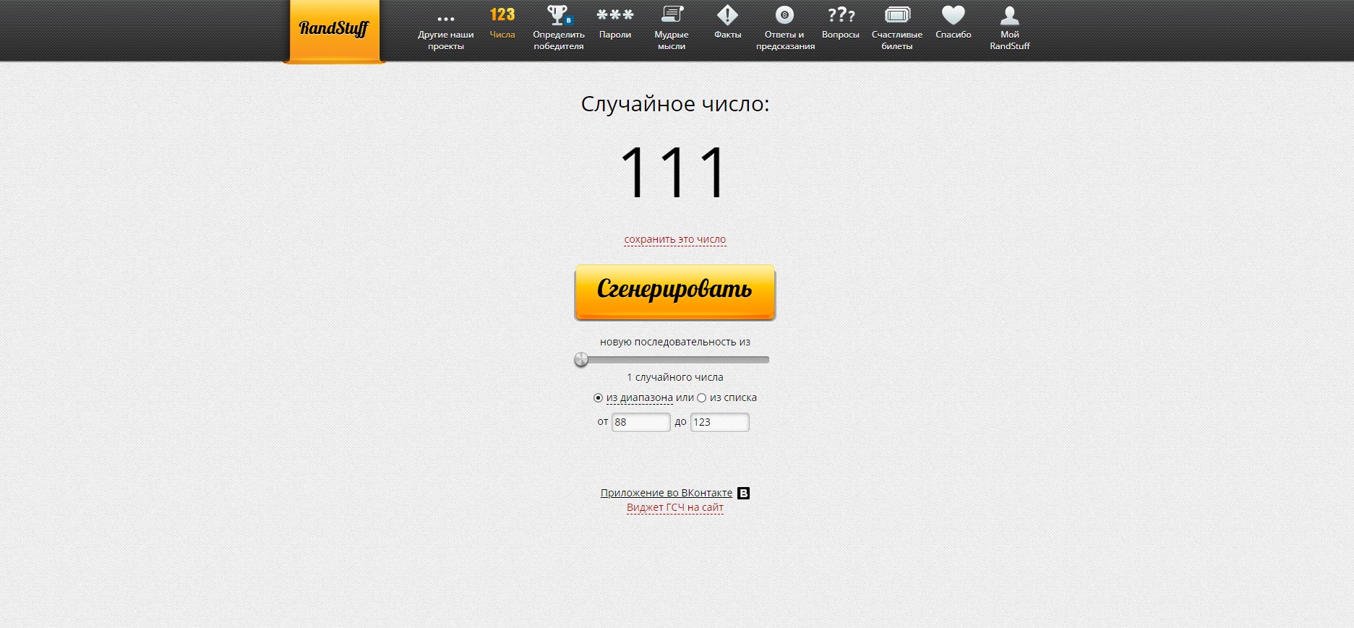Click the heart thanks icon
This screenshot has width=1354, height=628.
tap(953, 15)
